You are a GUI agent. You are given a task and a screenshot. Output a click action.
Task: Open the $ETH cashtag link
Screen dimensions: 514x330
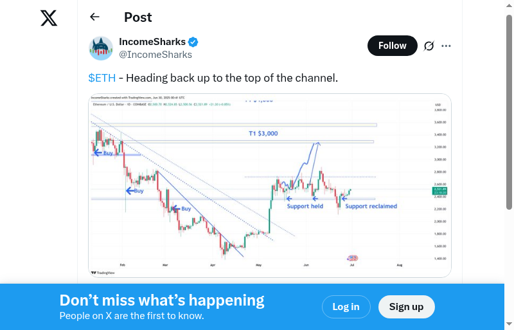click(x=102, y=78)
